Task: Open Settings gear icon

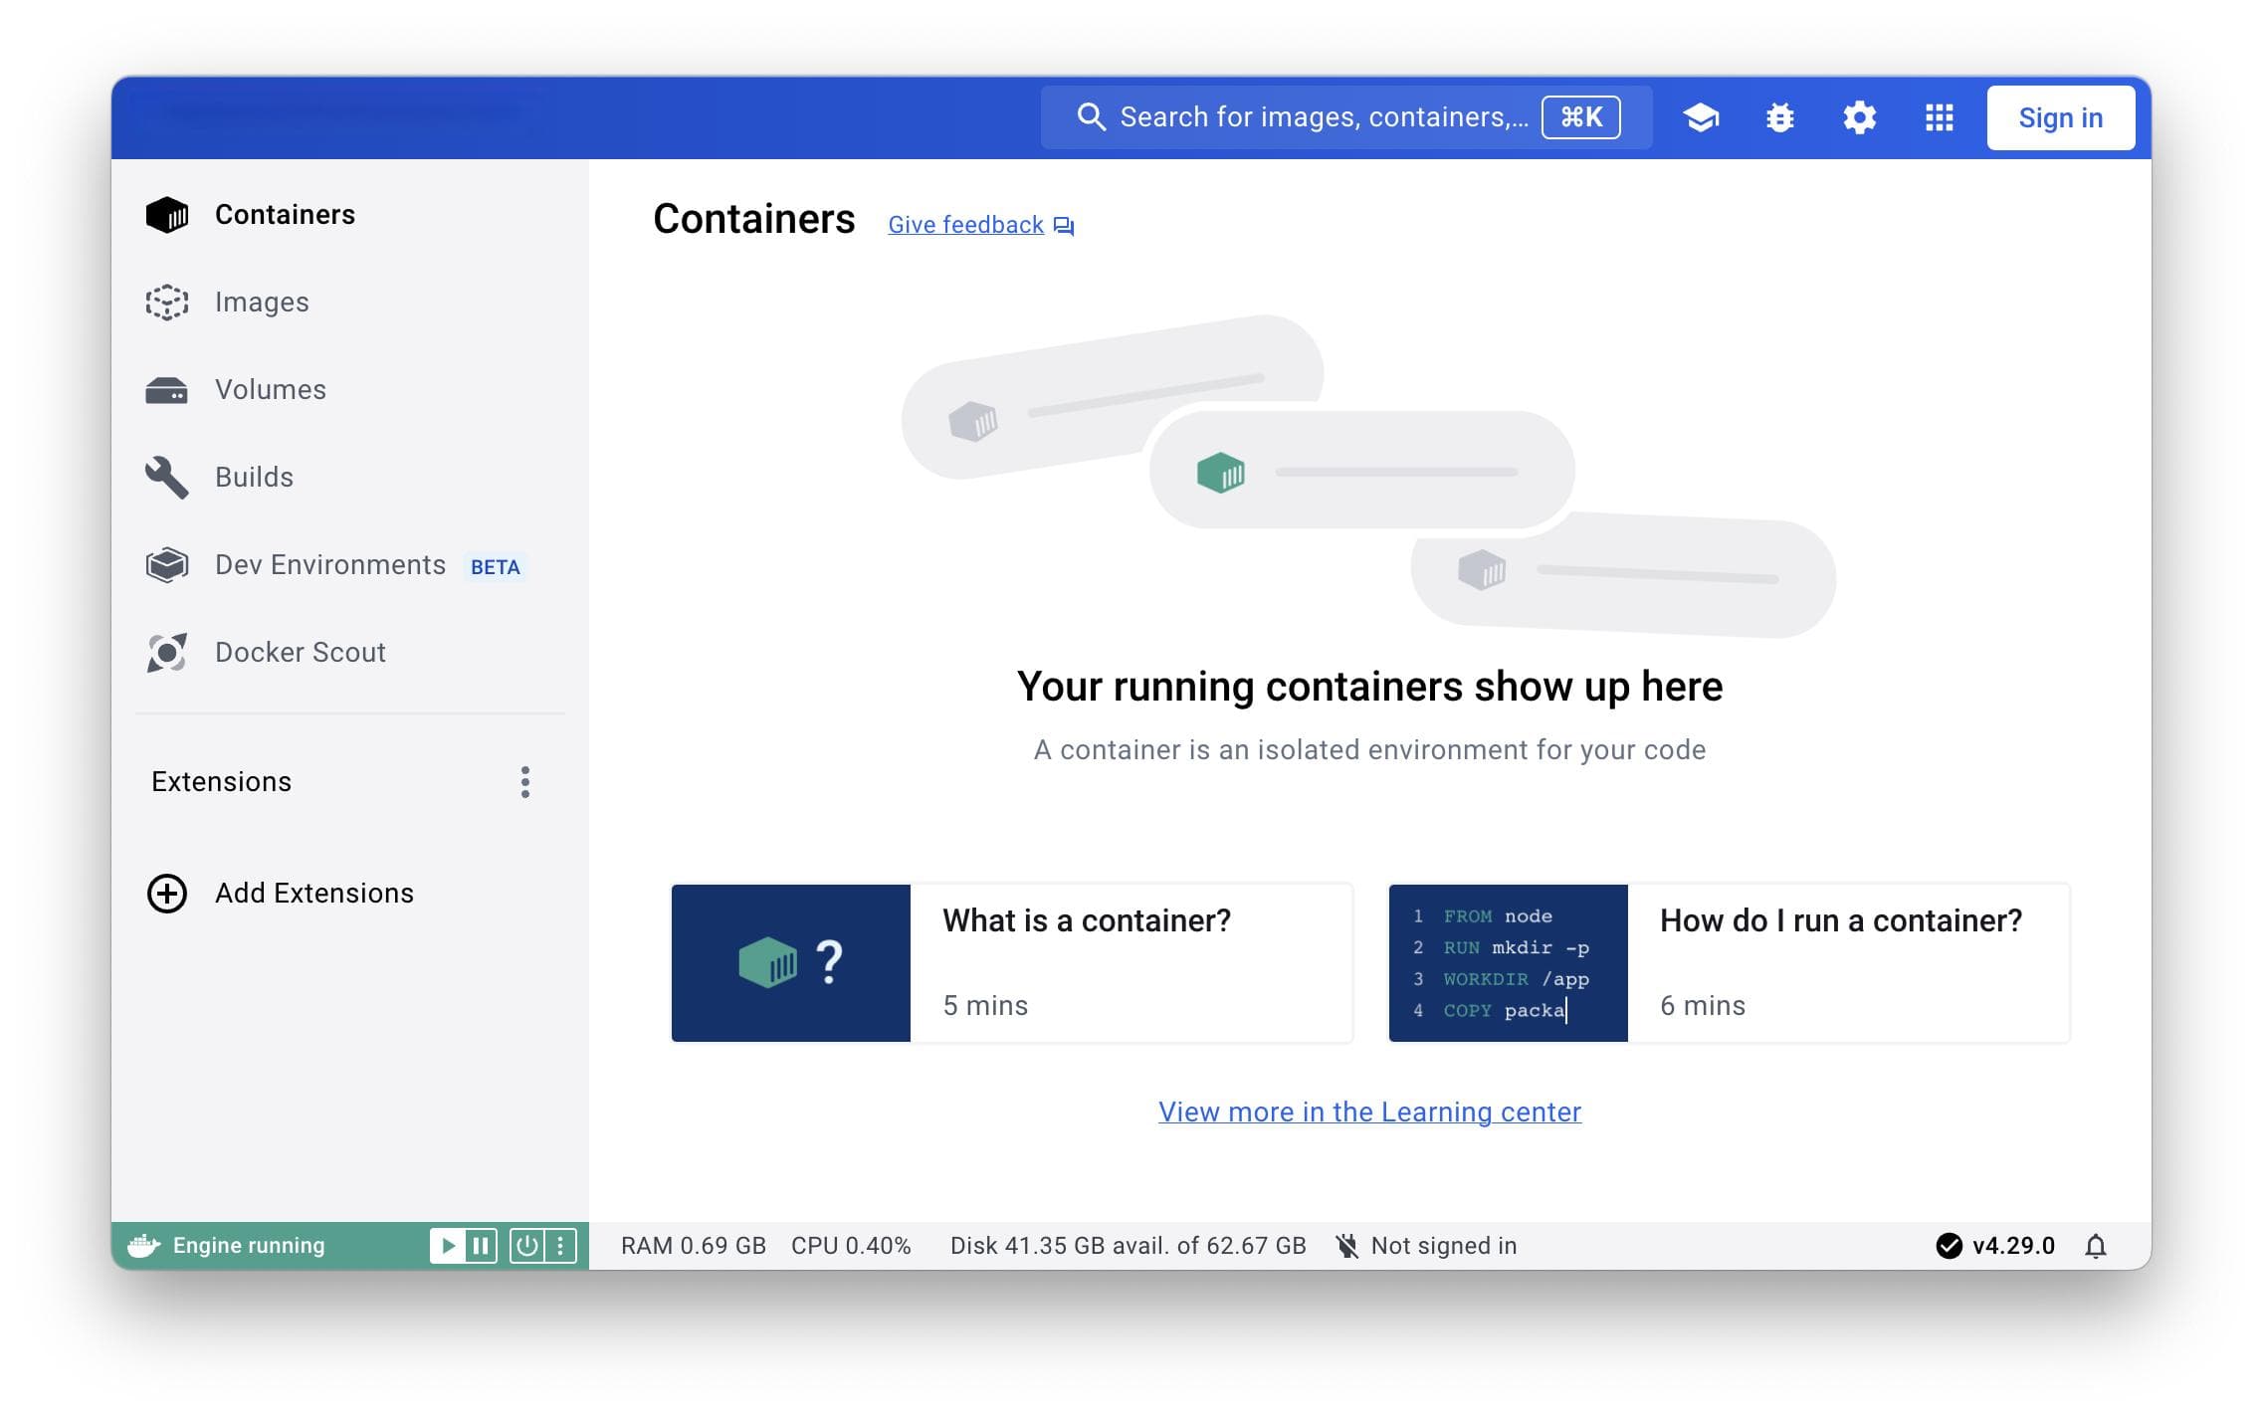Action: (x=1859, y=117)
